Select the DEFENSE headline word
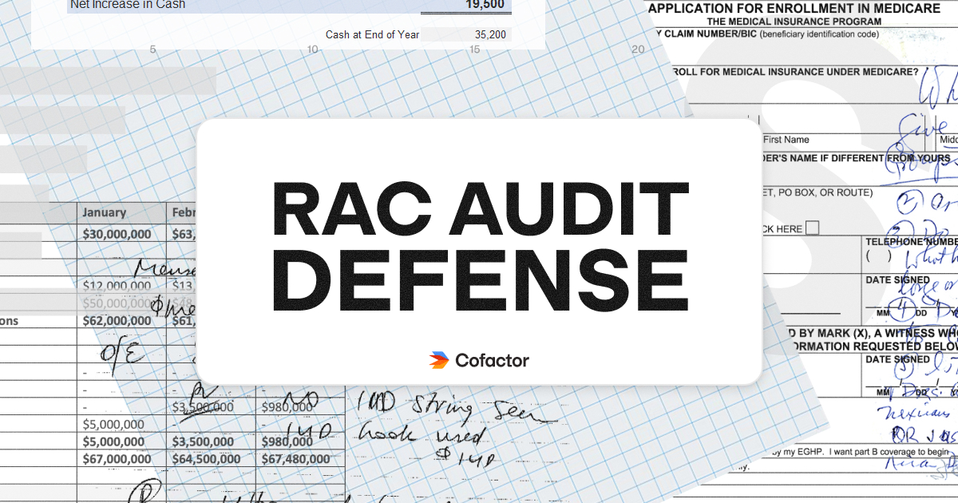Viewport: 958px width, 503px height. (x=479, y=280)
